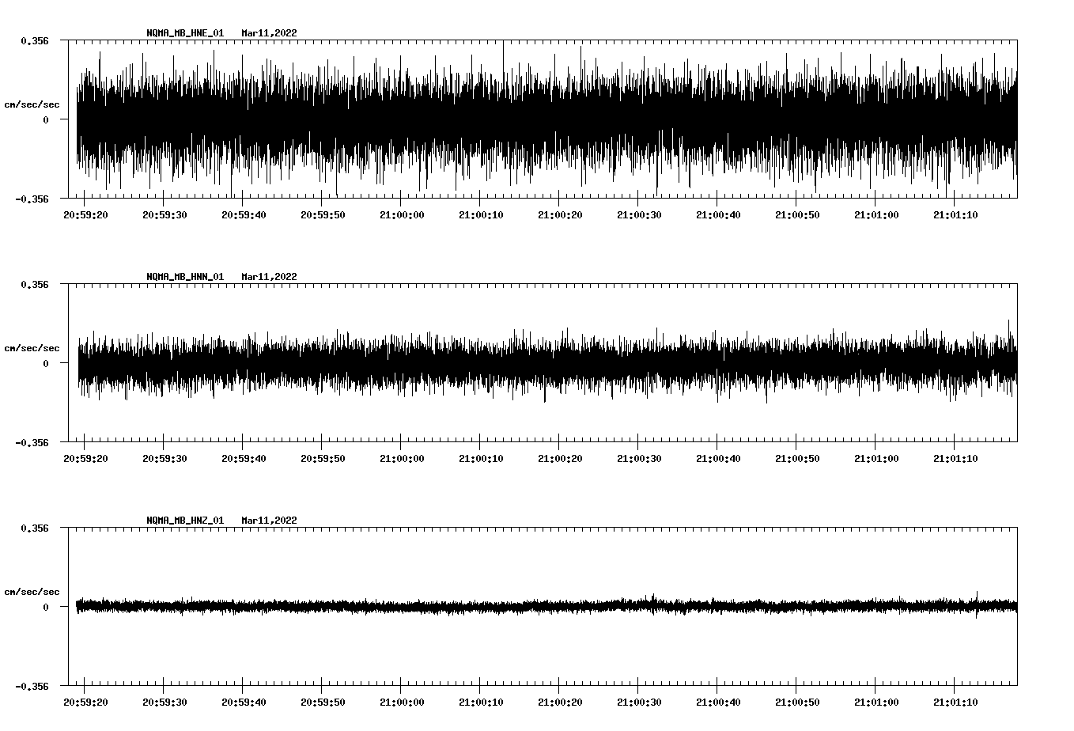Click the 20:59:40 time label under HNE plot
Screen dimensions: 1074x731
pyautogui.click(x=244, y=215)
